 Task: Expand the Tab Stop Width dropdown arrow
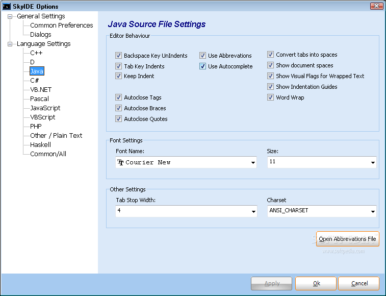click(253, 211)
